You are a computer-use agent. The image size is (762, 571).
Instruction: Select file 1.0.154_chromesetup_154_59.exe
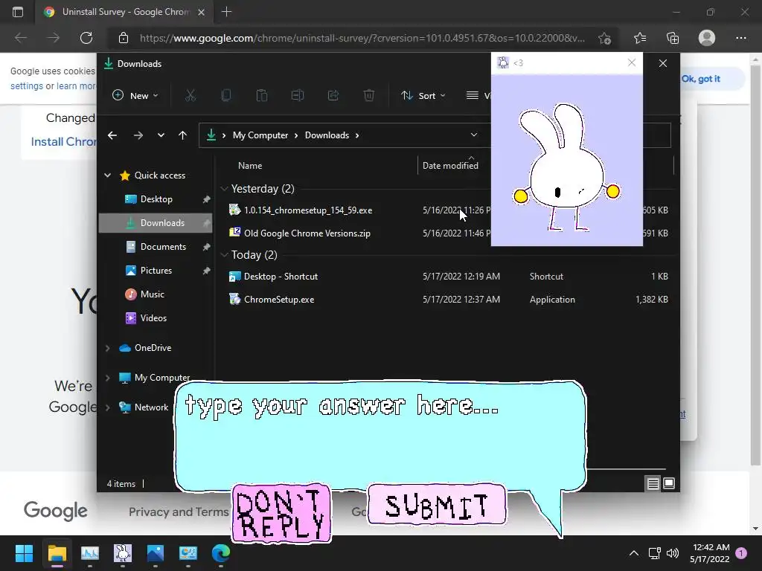click(x=308, y=210)
